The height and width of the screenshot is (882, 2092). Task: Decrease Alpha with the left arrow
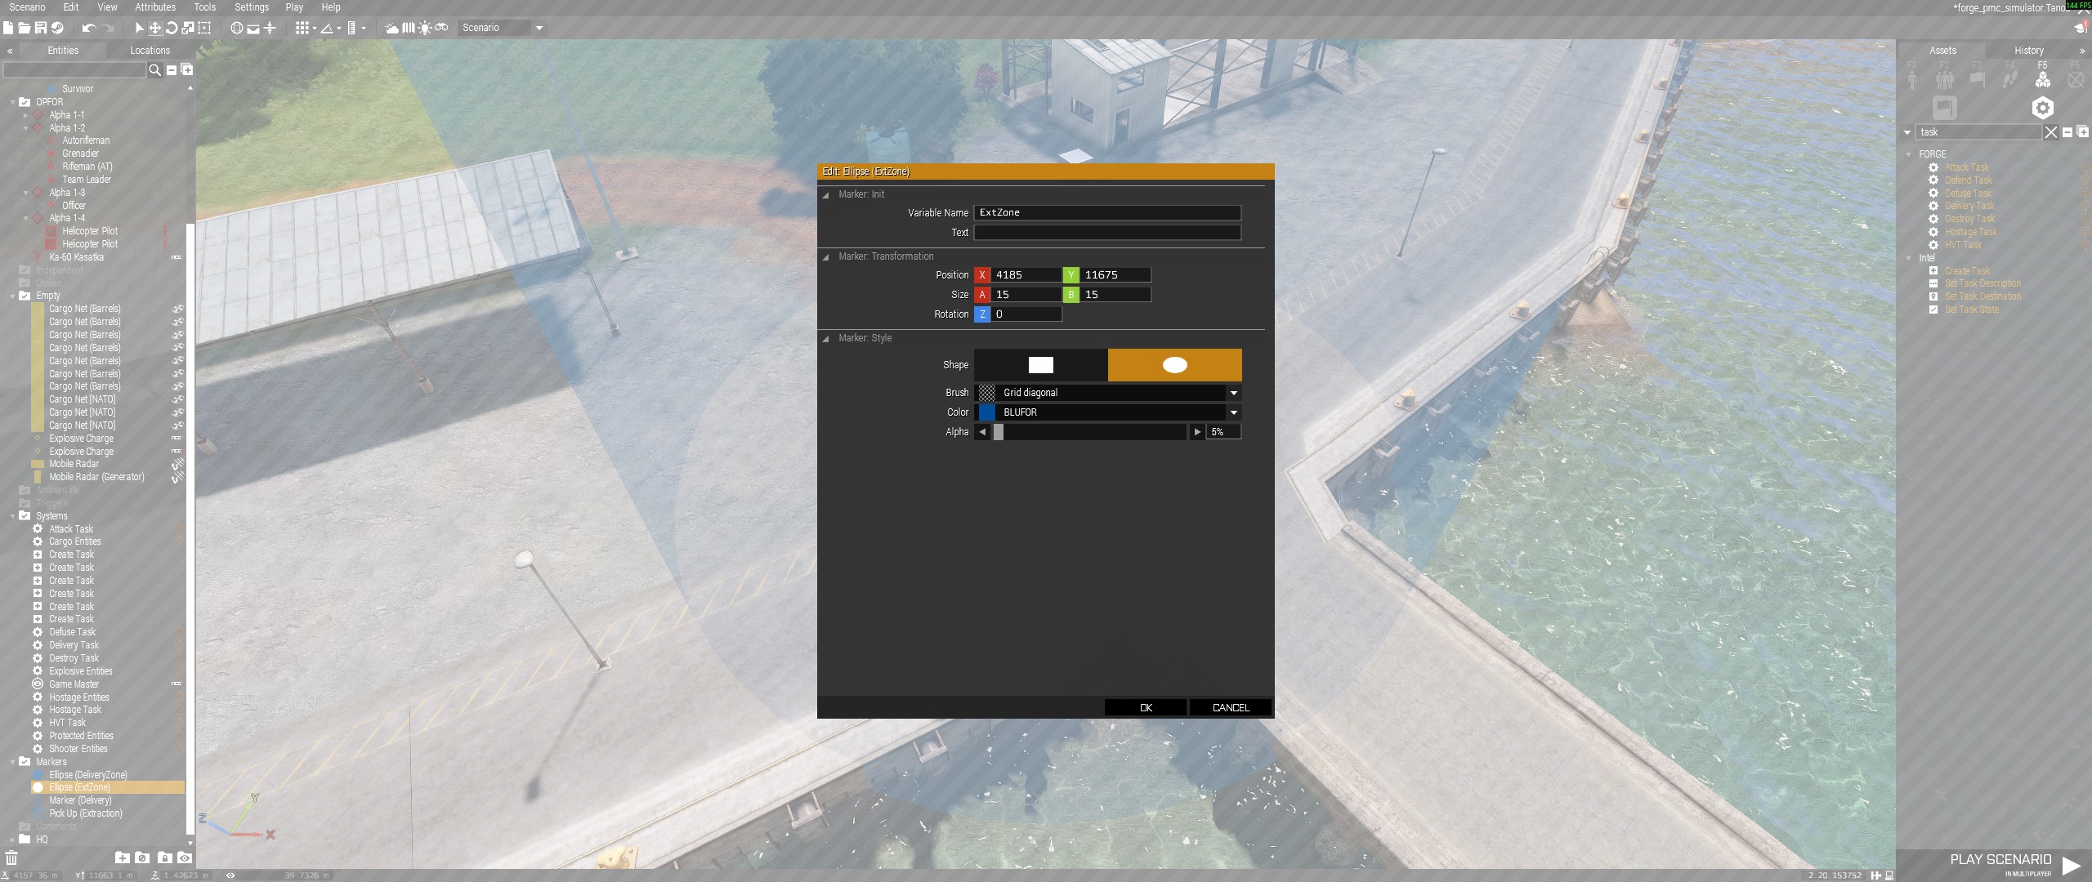point(982,432)
